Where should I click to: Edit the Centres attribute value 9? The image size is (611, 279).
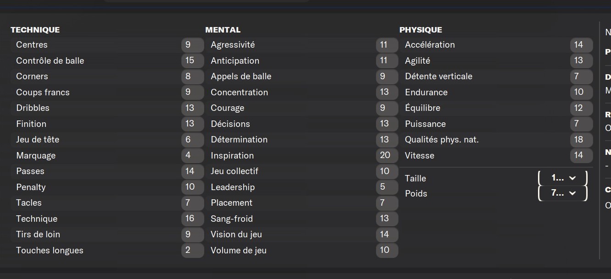(x=192, y=45)
